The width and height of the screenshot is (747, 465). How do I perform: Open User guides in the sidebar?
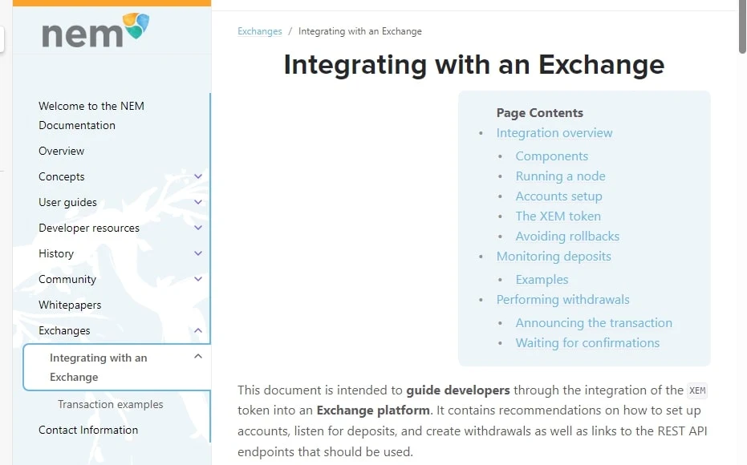[67, 202]
